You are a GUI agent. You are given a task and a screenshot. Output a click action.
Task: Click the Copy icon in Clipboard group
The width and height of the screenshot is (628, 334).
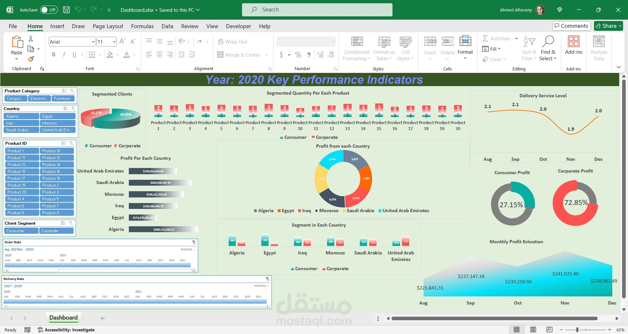tap(31, 49)
